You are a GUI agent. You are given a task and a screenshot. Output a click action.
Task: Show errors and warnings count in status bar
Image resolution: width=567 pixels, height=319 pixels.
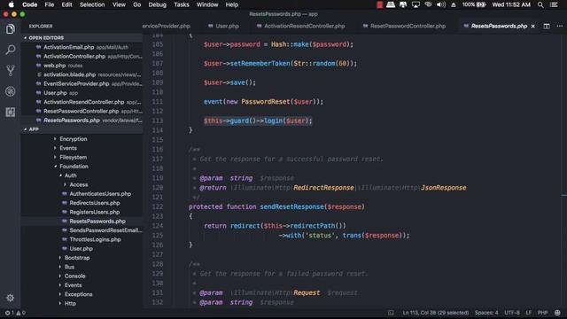15,313
